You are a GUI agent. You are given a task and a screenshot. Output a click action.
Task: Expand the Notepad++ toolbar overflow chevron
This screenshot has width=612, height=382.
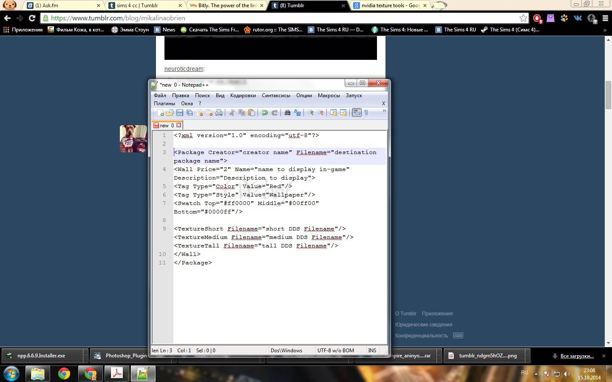384,111
